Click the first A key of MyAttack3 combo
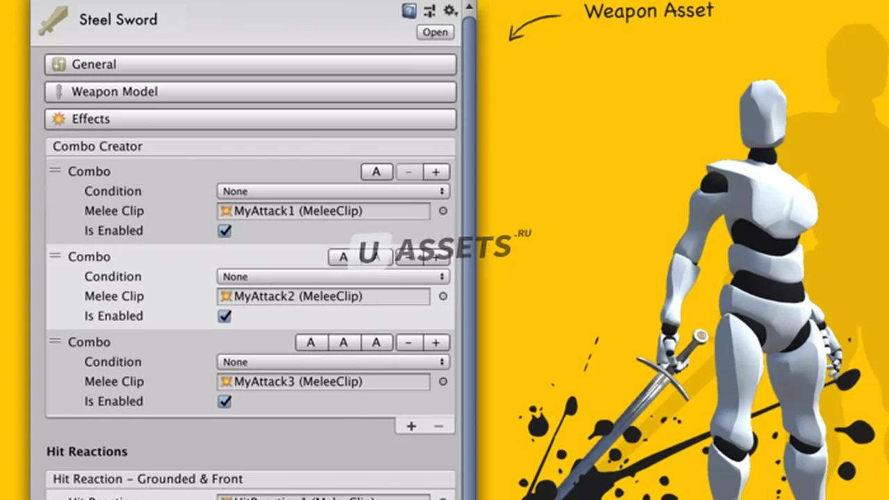889x500 pixels. pos(311,343)
